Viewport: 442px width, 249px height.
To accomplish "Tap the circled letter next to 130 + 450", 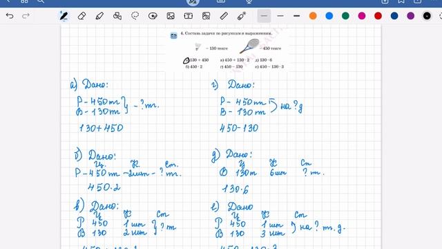I will (186, 60).
